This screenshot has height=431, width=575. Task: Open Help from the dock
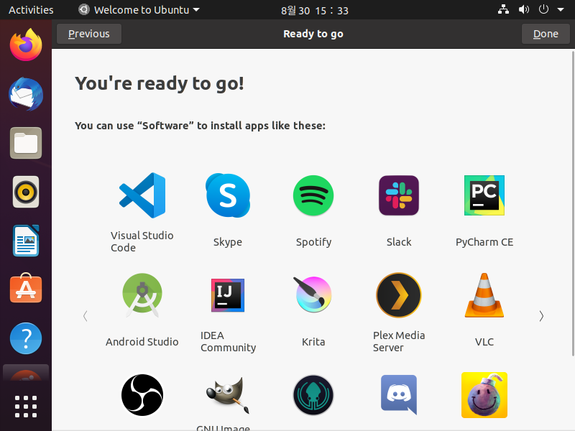tap(26, 338)
